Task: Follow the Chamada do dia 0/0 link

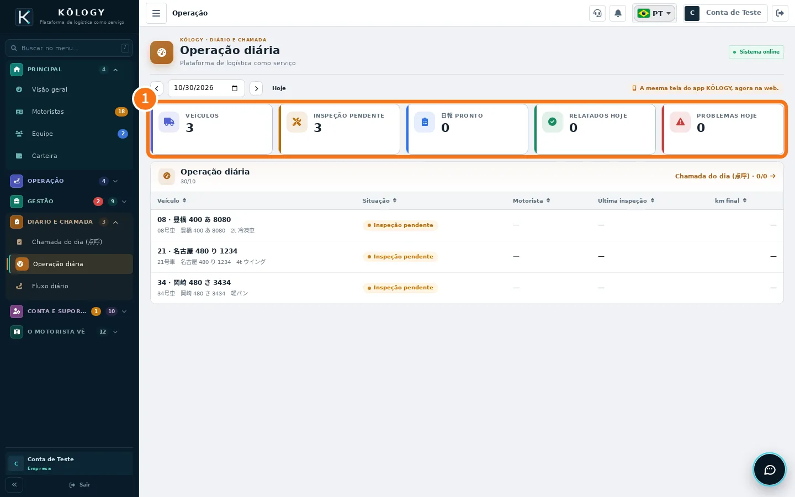Action: point(725,176)
